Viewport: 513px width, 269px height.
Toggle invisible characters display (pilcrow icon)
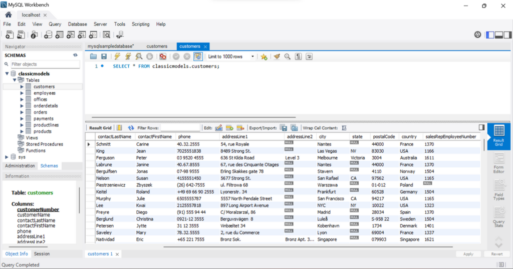298,57
